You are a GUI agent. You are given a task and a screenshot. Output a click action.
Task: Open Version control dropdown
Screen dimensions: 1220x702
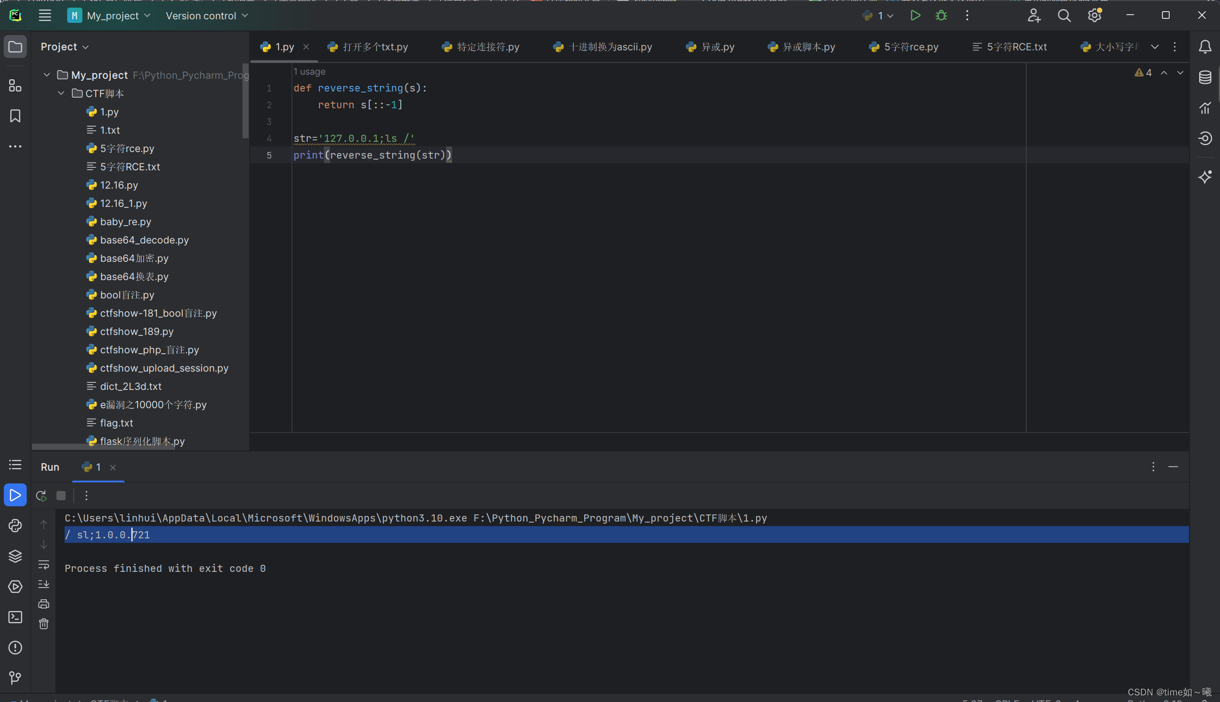coord(207,16)
